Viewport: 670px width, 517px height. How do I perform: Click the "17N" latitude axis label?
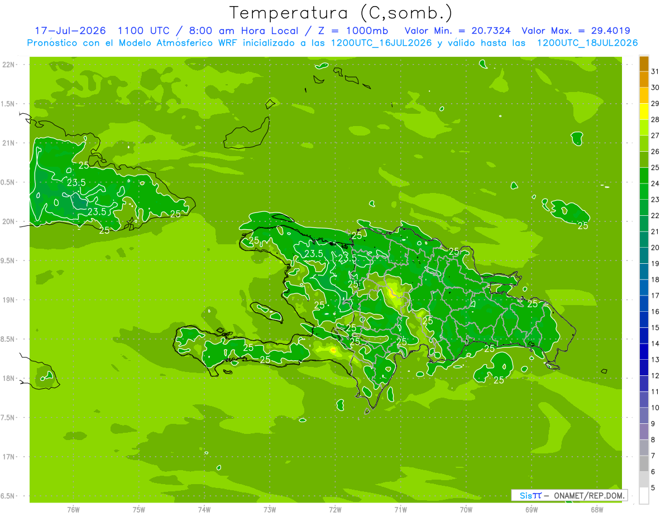tap(8, 457)
